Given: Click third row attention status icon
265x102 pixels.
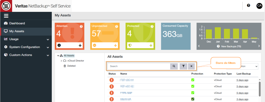Looking at the screenshot, I should point(112,93).
